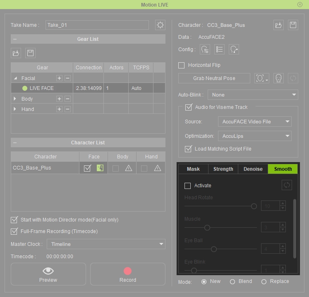Uncheck Load Matching Script File
Image resolution: width=309 pixels, height=297 pixels.
pyautogui.click(x=188, y=149)
